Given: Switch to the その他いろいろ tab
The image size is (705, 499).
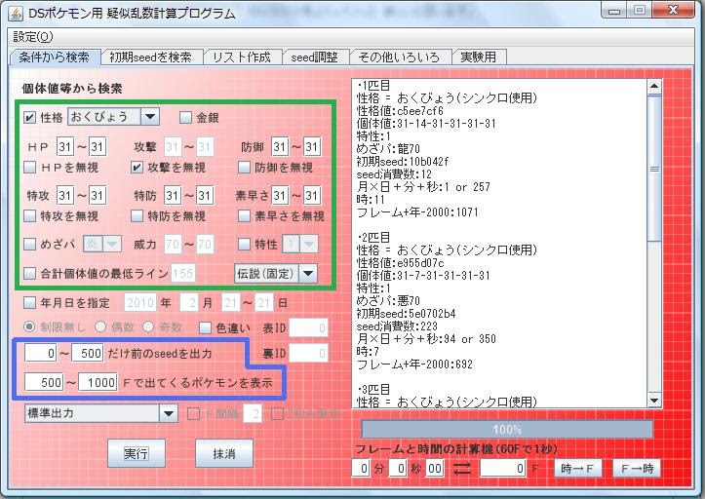Looking at the screenshot, I should (399, 58).
